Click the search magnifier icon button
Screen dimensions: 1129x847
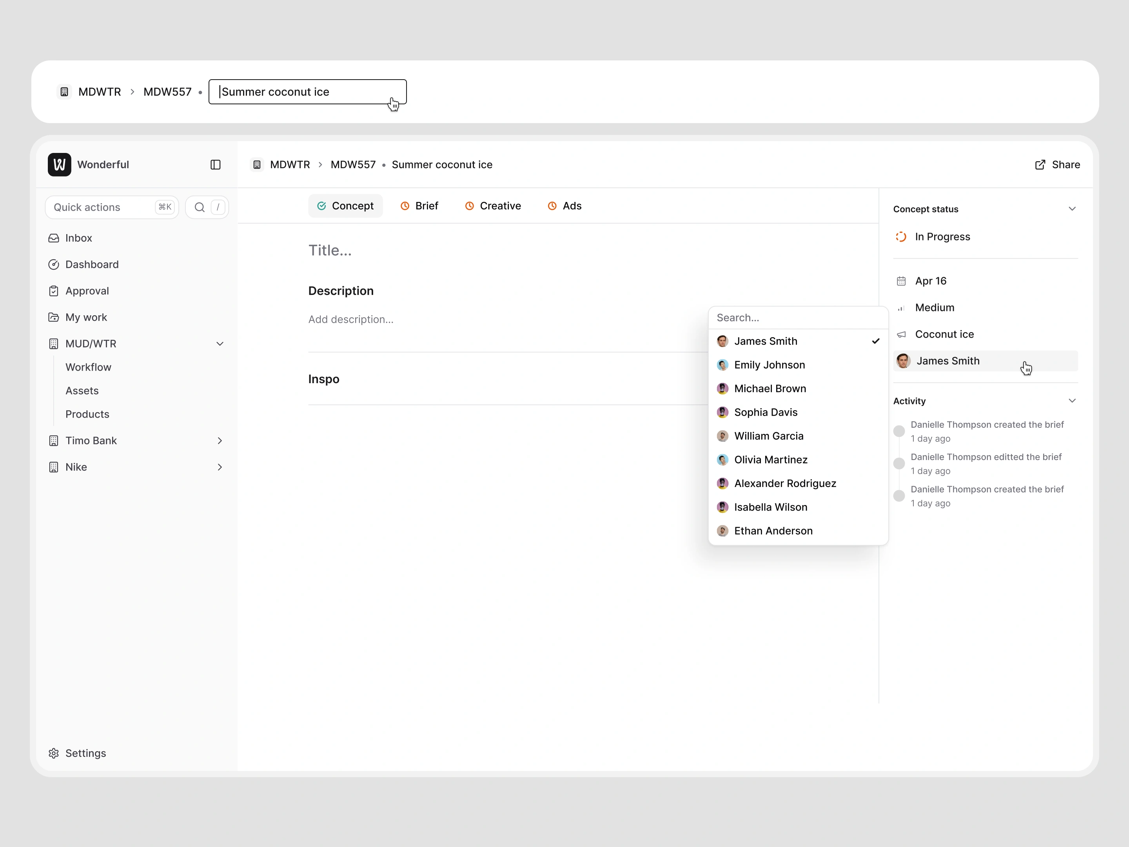pos(200,207)
